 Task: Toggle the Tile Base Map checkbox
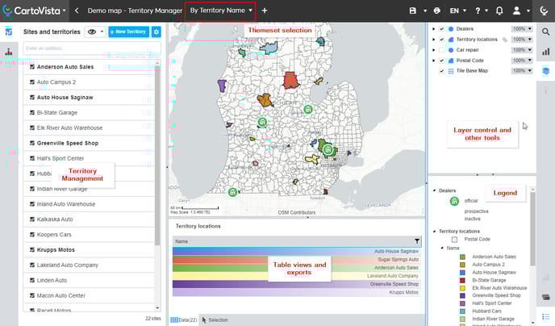coord(441,71)
